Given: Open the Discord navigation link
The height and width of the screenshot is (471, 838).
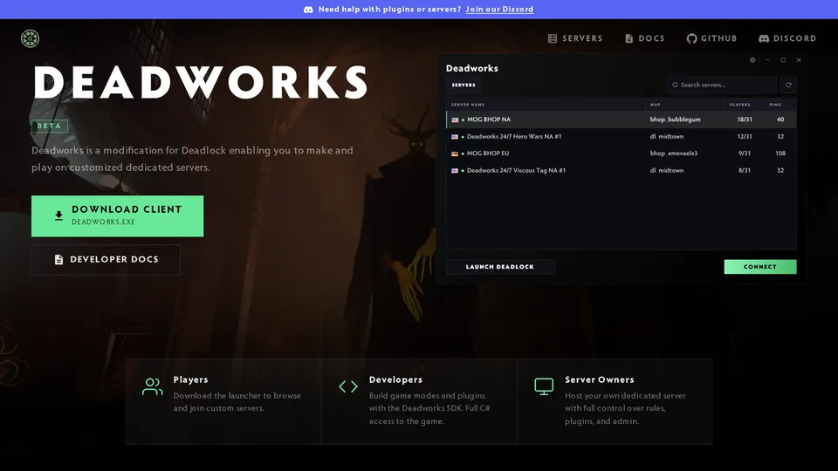Looking at the screenshot, I should click(787, 38).
